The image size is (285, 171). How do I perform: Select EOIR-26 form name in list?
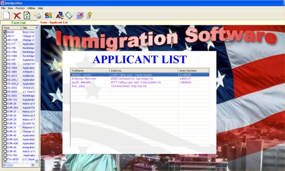11,104
